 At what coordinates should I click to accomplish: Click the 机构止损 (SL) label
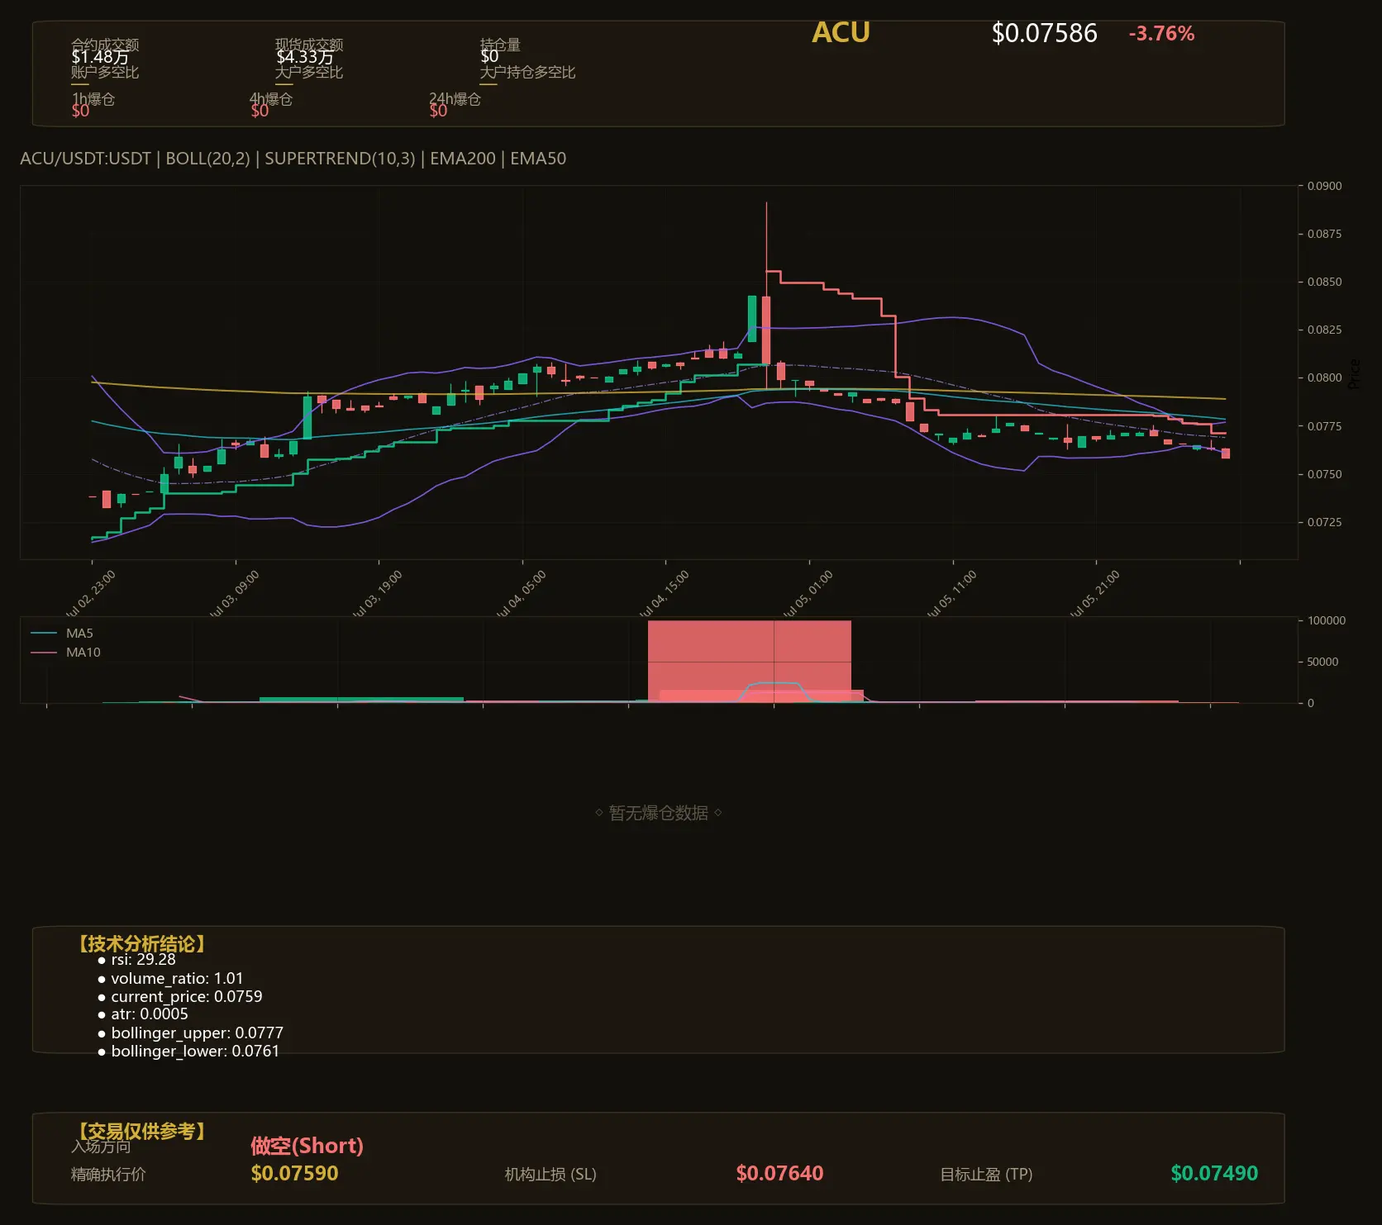pos(550,1175)
